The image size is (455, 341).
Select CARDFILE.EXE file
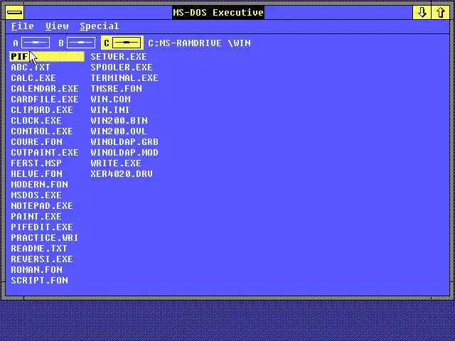[x=45, y=99]
